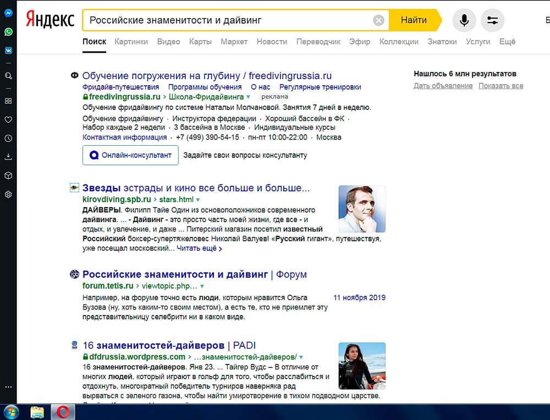Click the Онлайн-консультант button
550x420 pixels.
pyautogui.click(x=130, y=156)
